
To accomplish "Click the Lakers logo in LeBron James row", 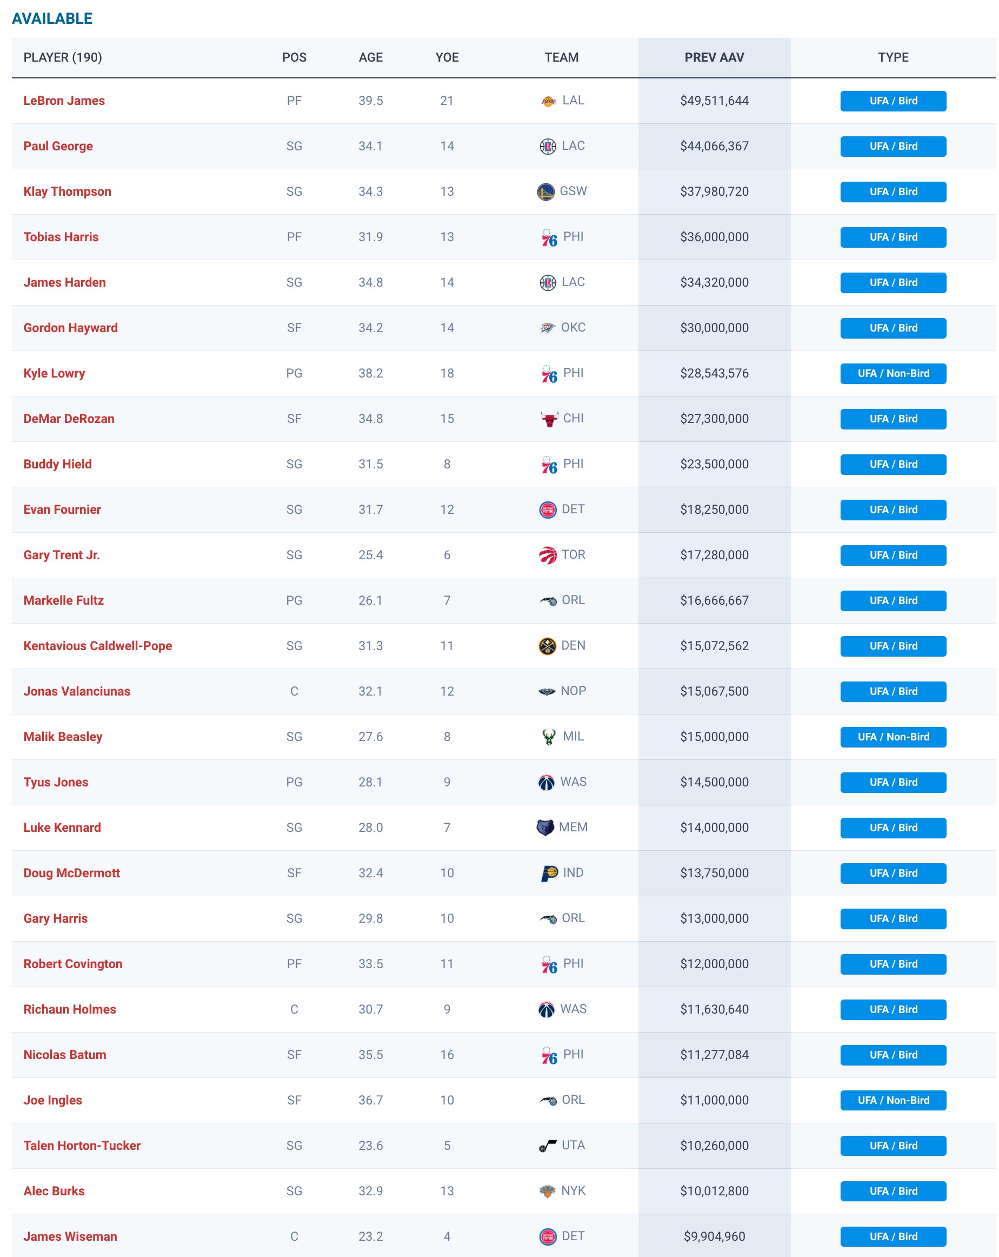I will click(x=548, y=101).
